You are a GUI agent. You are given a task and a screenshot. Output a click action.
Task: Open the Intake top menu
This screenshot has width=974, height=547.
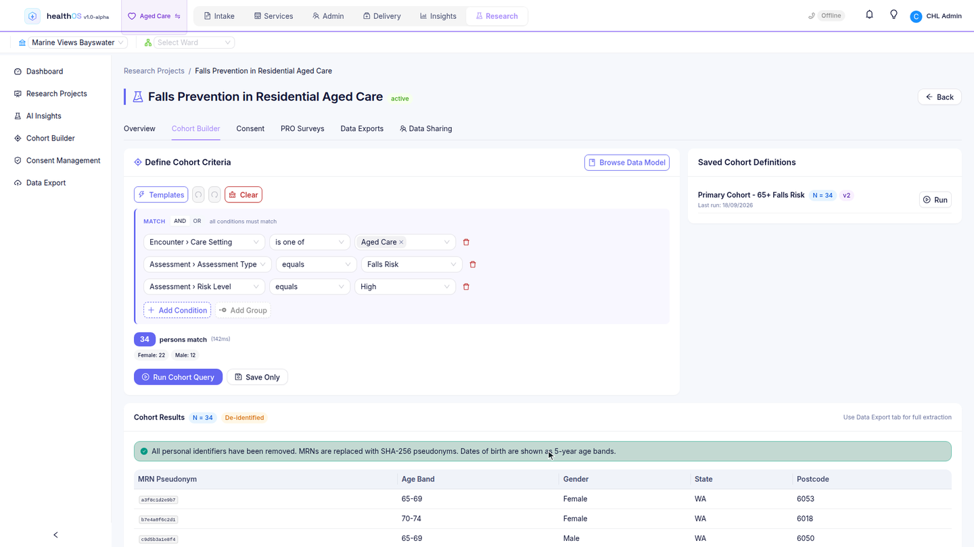tap(219, 16)
